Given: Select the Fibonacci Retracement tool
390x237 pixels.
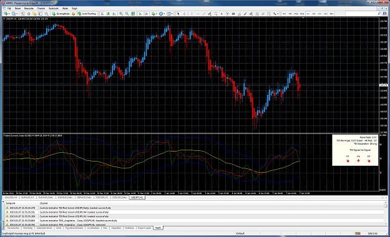Looking at the screenshot, I should (215, 14).
